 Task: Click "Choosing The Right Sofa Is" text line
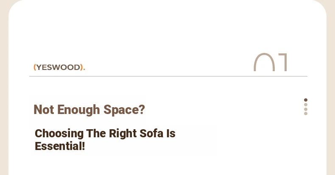105,133
